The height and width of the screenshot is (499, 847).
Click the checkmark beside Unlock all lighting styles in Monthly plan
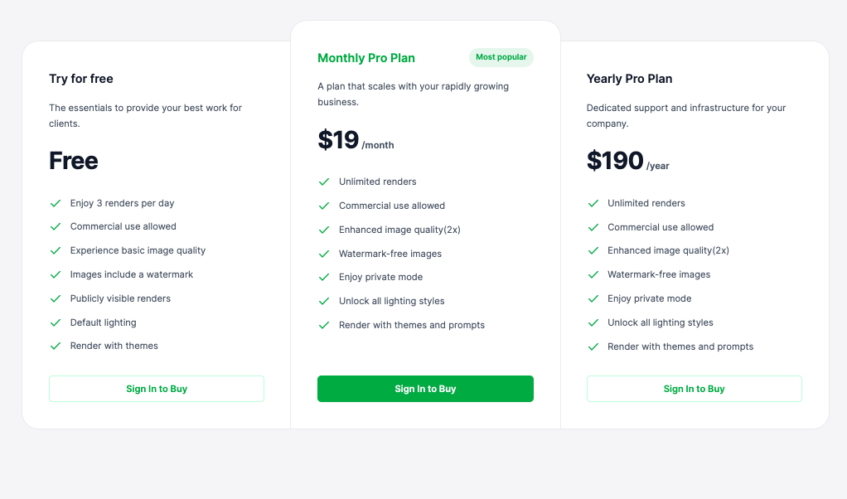point(324,301)
